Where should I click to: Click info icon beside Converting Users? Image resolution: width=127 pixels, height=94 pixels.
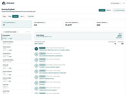(x=17, y=32)
